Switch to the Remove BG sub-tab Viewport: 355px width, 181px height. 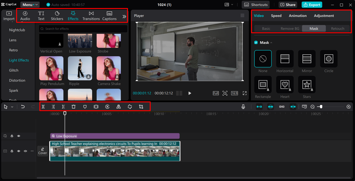pyautogui.click(x=290, y=28)
